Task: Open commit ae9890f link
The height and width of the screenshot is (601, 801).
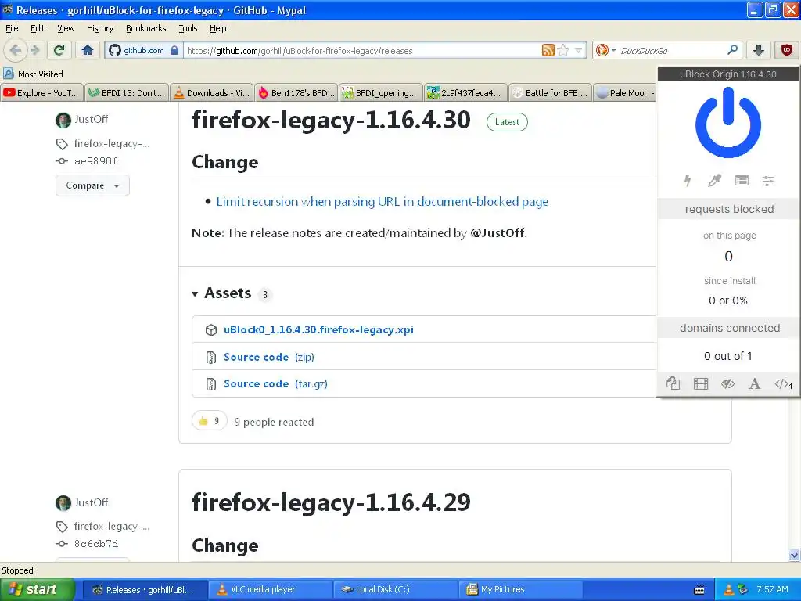Action: [95, 161]
